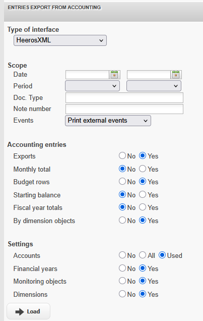Select No for Accounts setting
The width and height of the screenshot is (203, 321).
coord(122,255)
